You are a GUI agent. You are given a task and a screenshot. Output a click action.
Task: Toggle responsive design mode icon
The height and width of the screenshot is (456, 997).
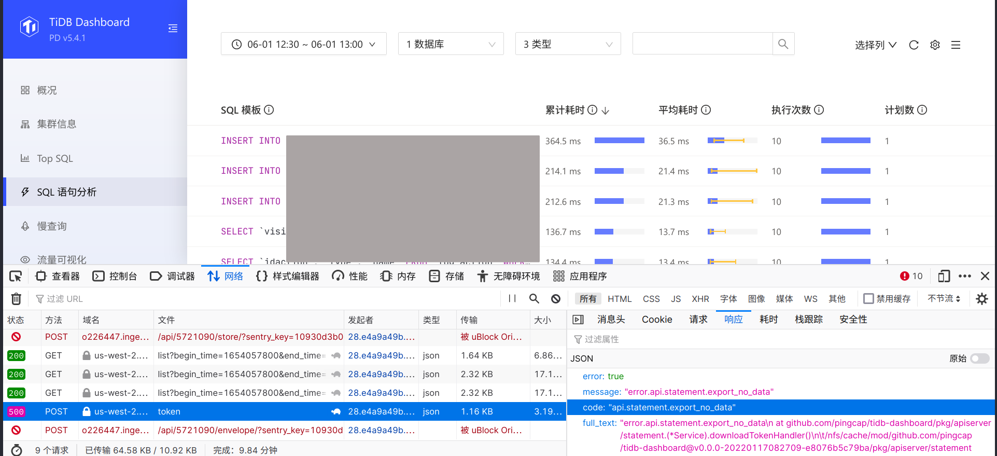pos(944,277)
